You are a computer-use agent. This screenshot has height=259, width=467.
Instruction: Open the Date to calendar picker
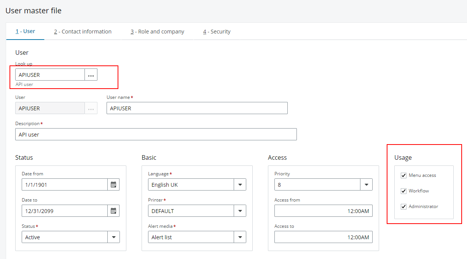point(113,211)
